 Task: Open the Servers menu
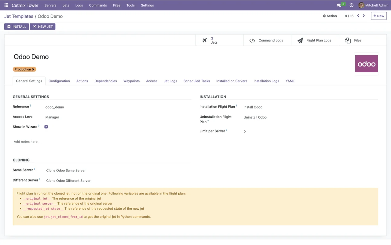[x=50, y=5]
